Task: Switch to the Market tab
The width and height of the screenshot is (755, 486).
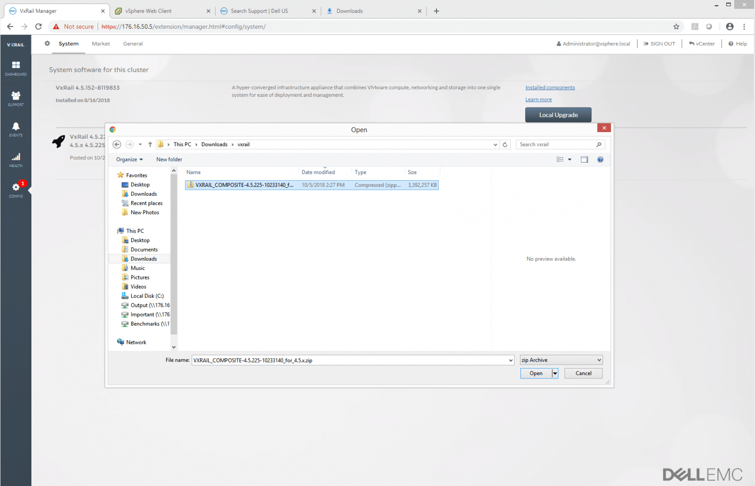Action: click(x=101, y=43)
